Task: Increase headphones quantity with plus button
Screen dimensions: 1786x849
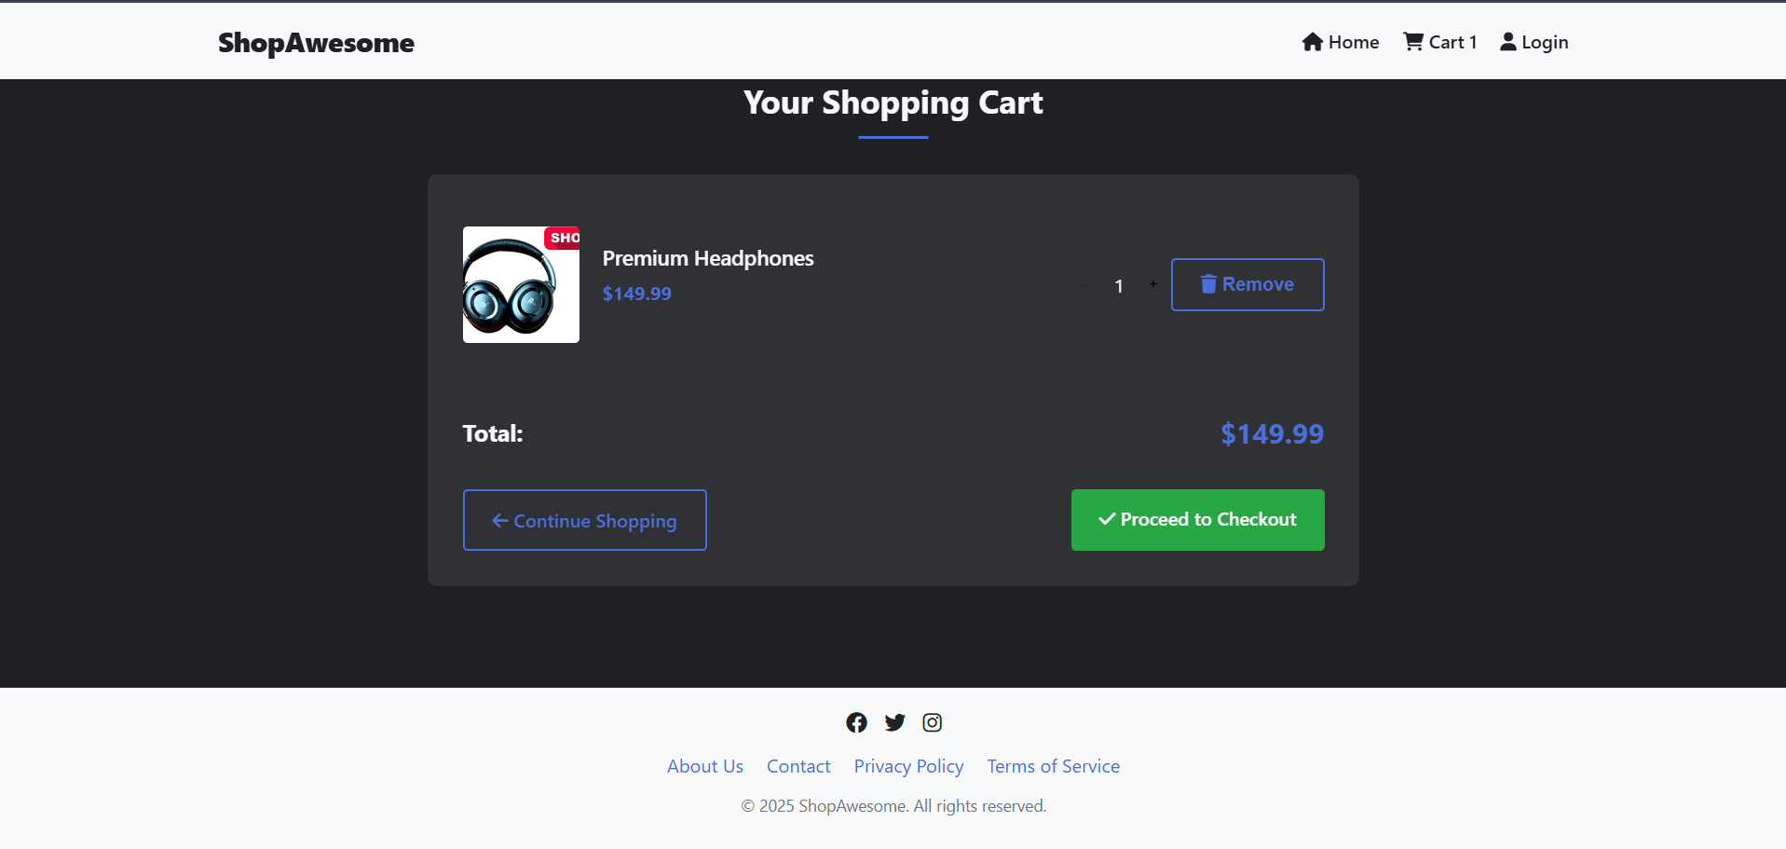Action: (1152, 284)
